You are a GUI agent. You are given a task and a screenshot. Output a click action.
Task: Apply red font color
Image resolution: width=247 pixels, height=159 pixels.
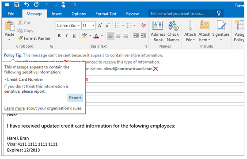coord(96,36)
